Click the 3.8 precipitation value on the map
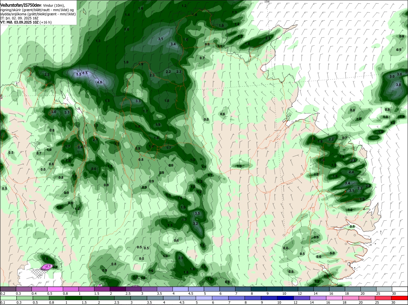 tap(398, 85)
